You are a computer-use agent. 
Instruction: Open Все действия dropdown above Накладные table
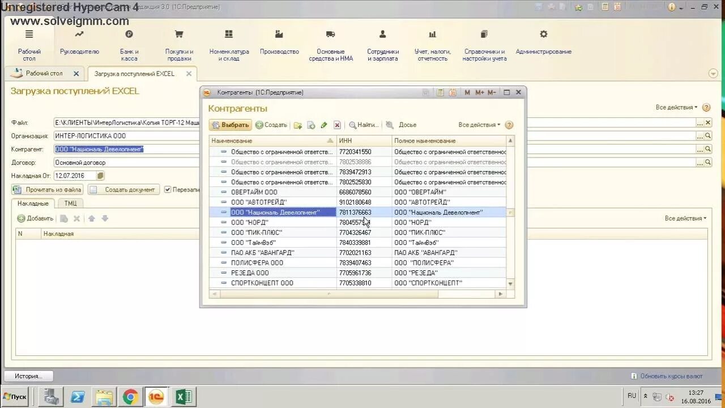point(685,218)
